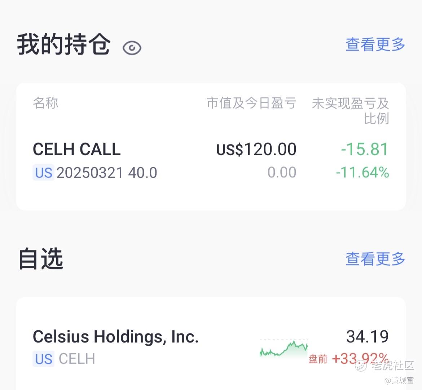Viewport: 422px width, 390px height.
Task: Select the 市值及今日盈亏 column header
Action: [251, 103]
